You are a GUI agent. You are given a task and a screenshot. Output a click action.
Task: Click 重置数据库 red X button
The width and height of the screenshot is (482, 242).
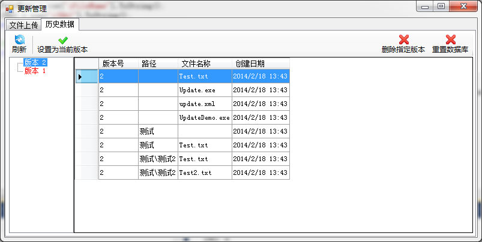click(x=450, y=44)
